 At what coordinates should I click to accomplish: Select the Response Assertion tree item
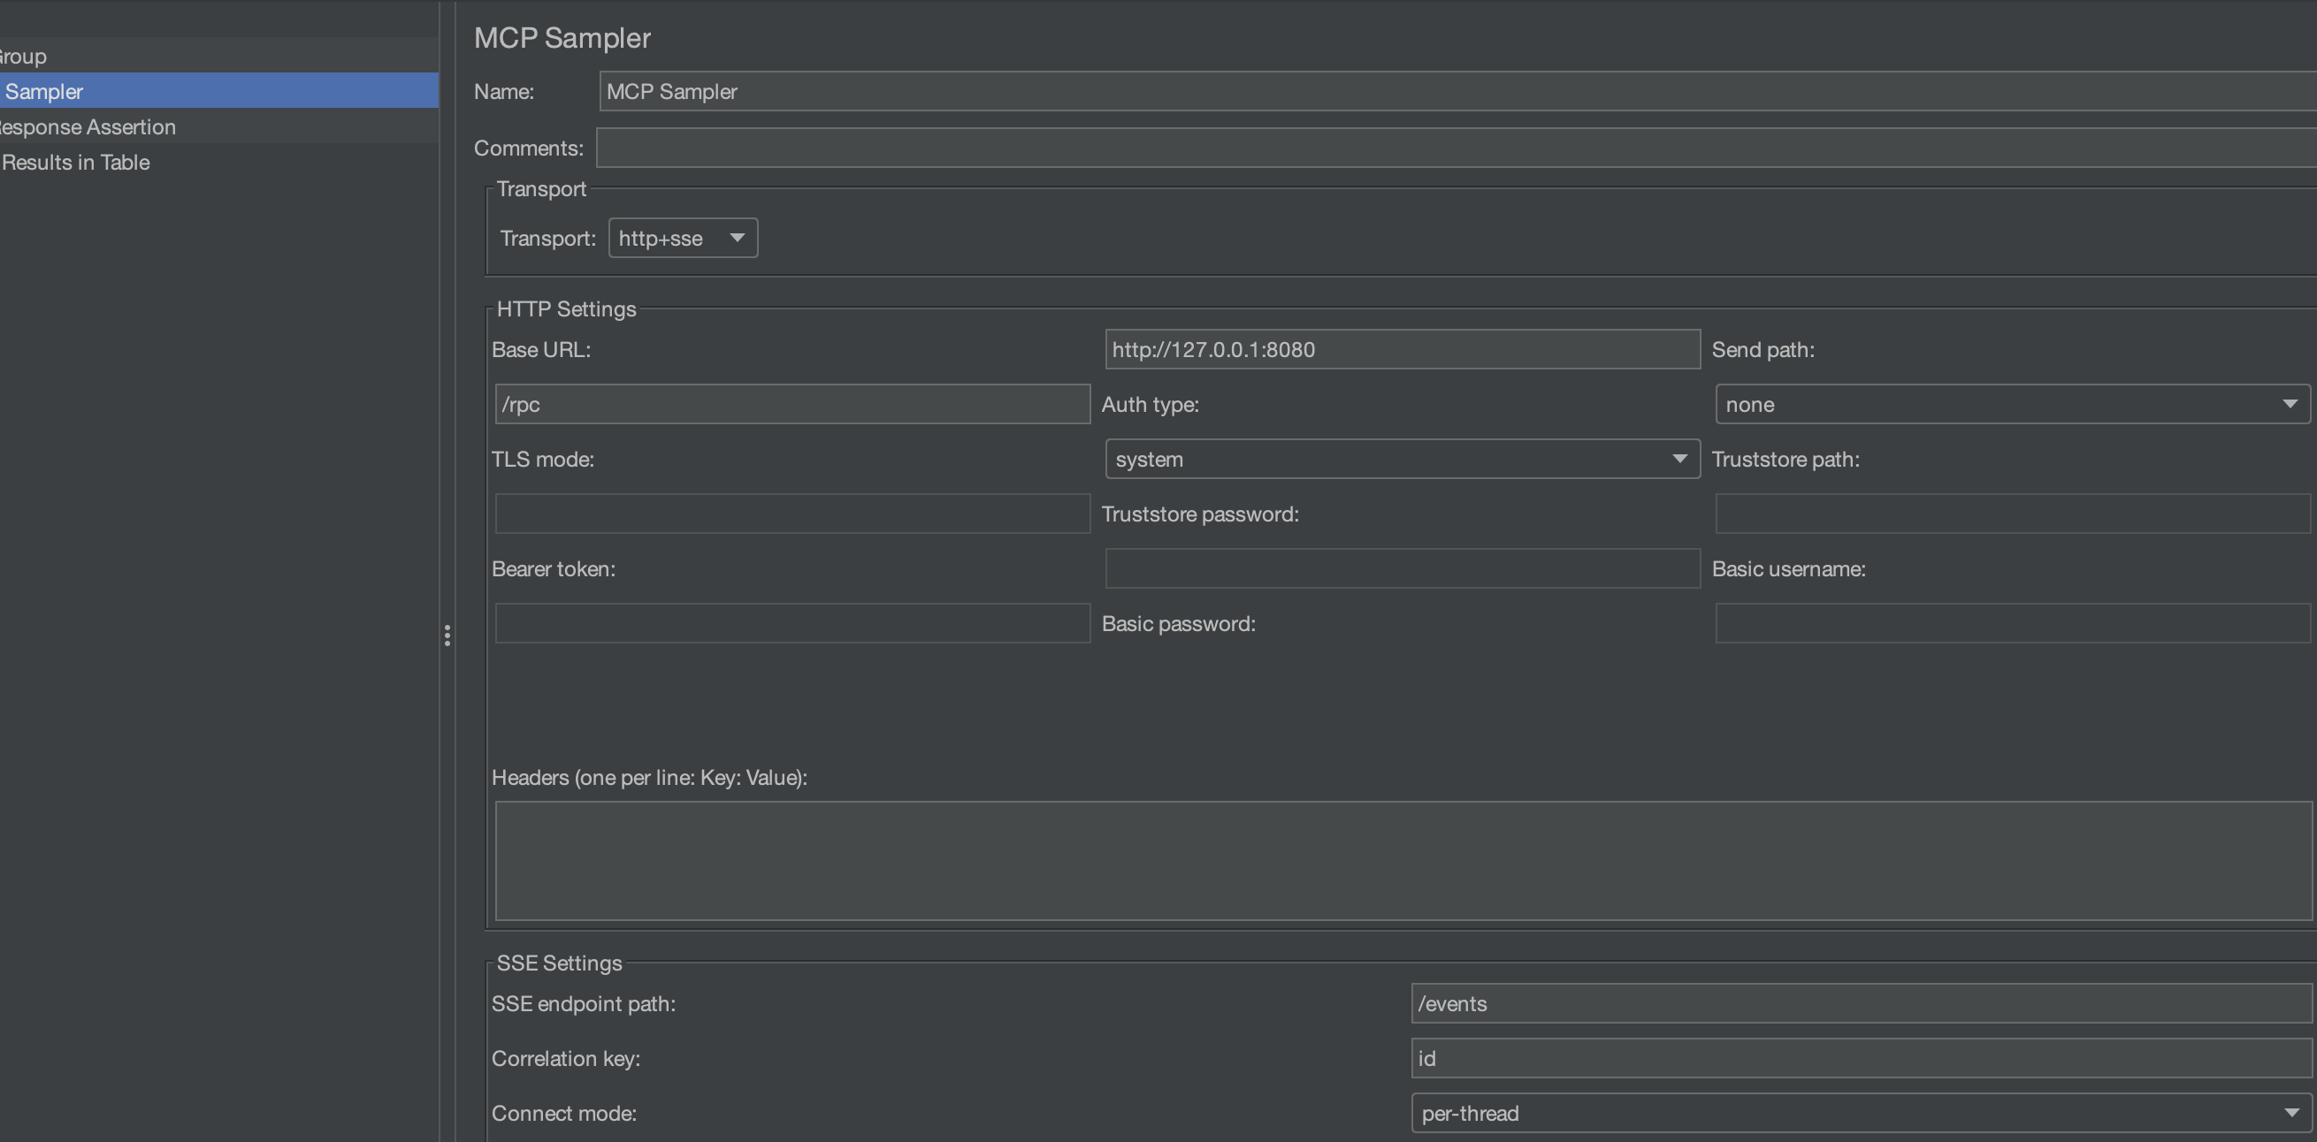pos(219,126)
